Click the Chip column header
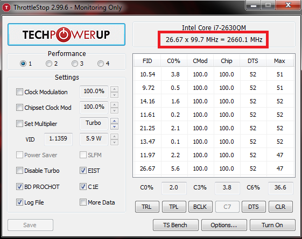Viewport: 302px width, 239px height. [227, 61]
